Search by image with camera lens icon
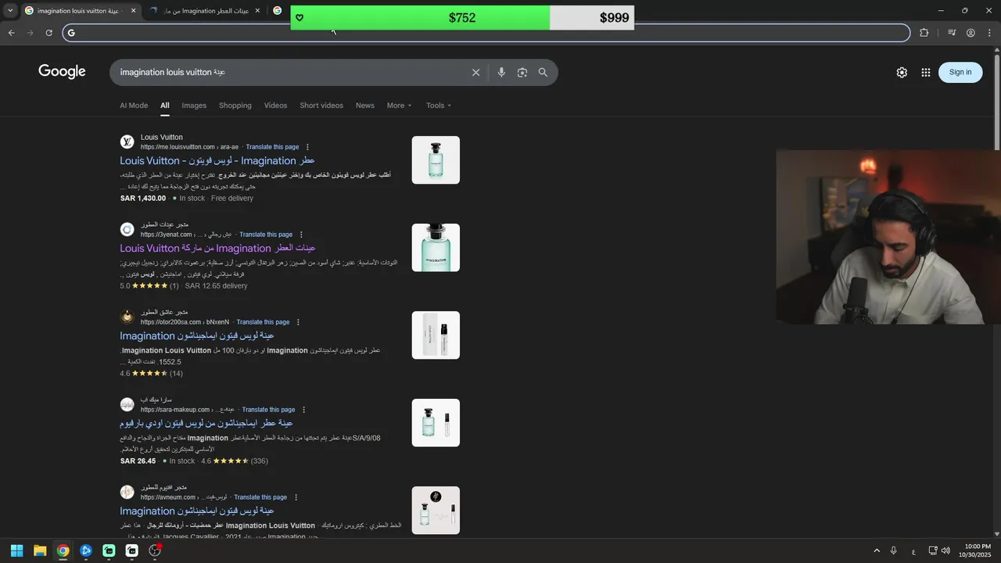The image size is (1001, 563). coord(522,73)
